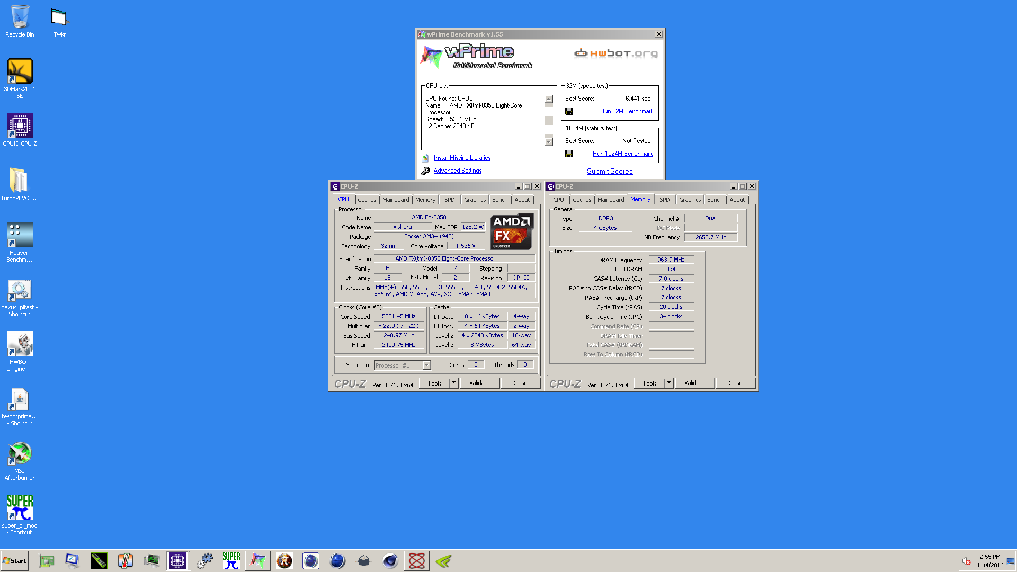Switch to Memory tab in left CPU-Z window

coord(425,200)
